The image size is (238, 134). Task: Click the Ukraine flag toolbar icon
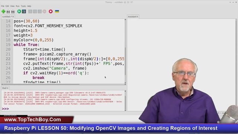point(57,12)
